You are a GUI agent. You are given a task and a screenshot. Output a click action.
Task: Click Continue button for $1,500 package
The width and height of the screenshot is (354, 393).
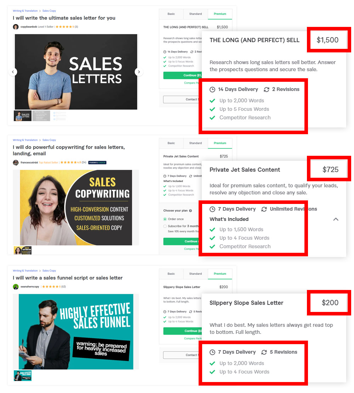tap(182, 75)
